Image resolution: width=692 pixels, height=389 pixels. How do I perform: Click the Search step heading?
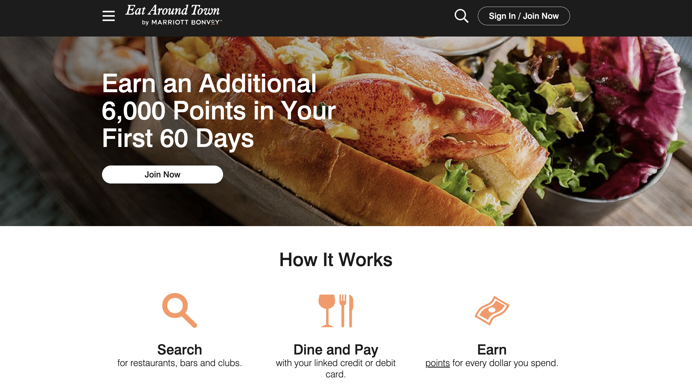tap(180, 350)
